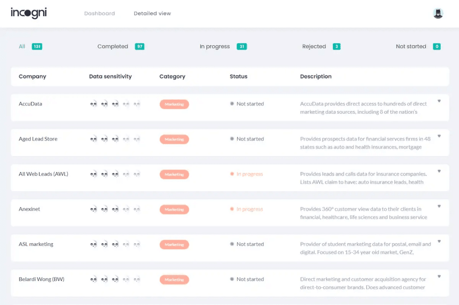Click the count badge next to Completed
The image size is (459, 305).
pos(139,47)
